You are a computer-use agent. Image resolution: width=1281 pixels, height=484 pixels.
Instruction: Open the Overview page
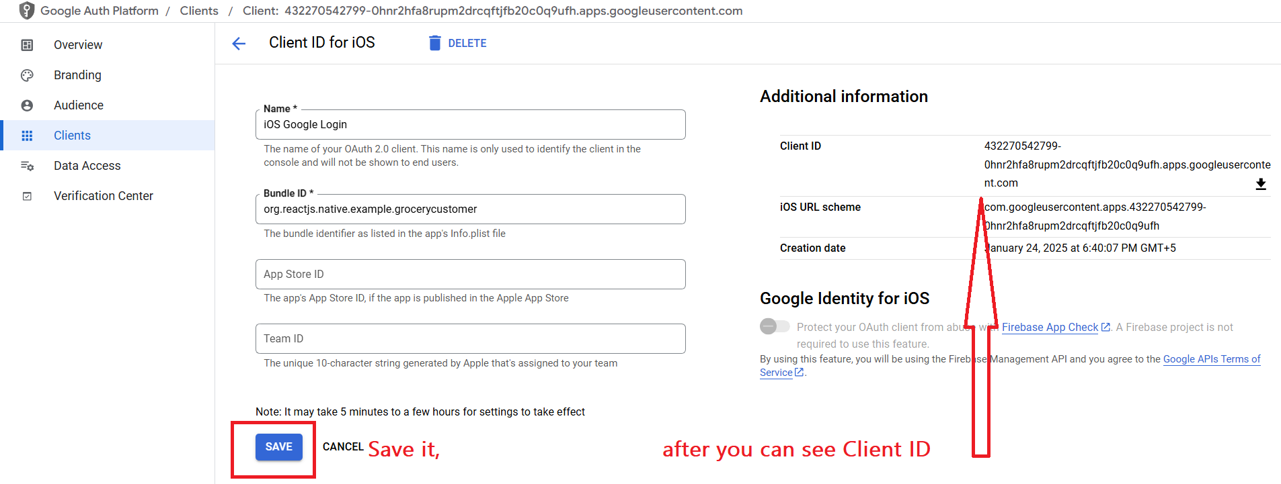coord(78,45)
